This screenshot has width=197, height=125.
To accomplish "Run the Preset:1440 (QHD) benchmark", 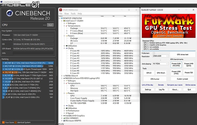I will [x=189, y=65].
